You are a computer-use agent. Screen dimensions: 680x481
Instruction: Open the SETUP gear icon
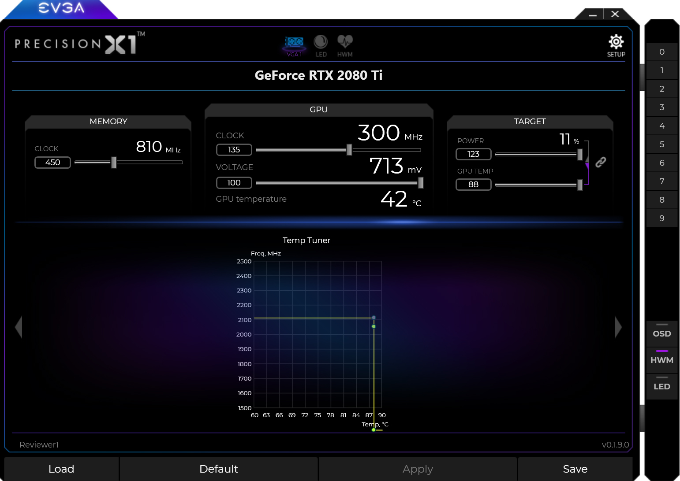tap(616, 45)
